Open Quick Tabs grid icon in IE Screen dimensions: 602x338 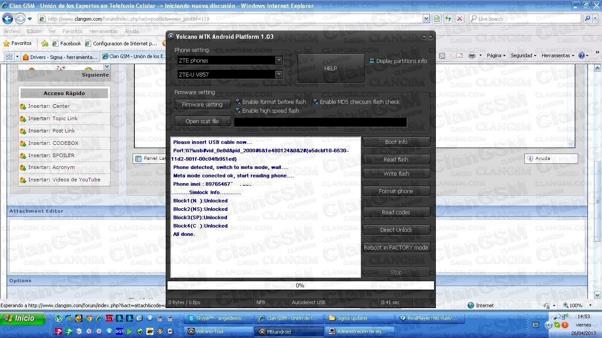pos(9,56)
